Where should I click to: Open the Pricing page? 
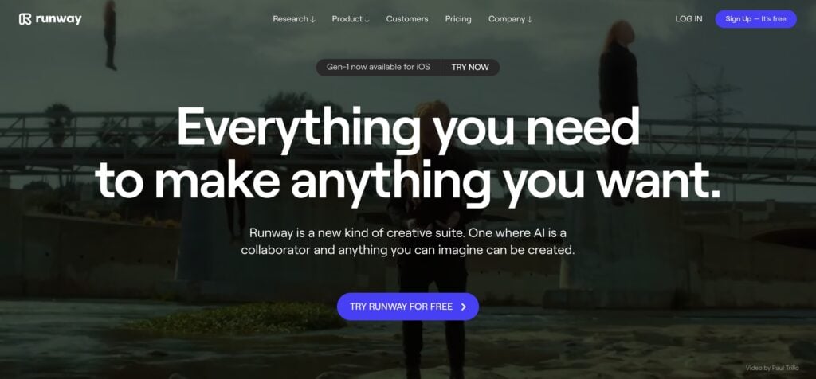(458, 19)
